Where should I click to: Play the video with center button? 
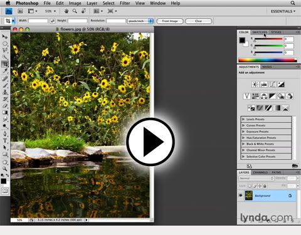(x=150, y=142)
